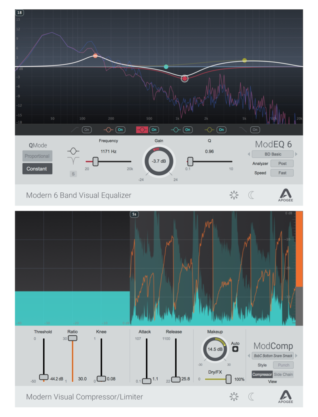
Task: Click the Release slider handle
Action: (x=176, y=379)
